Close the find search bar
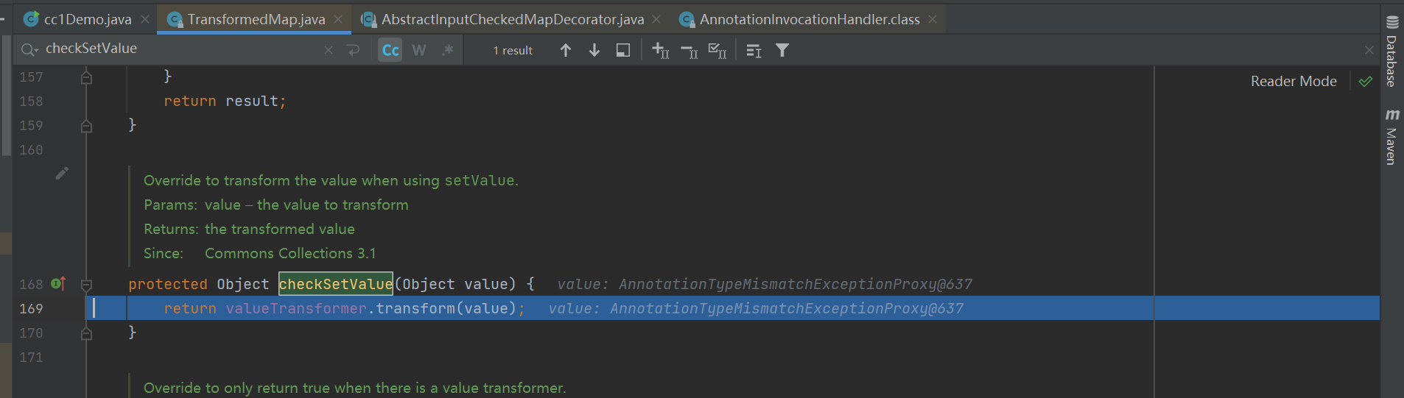This screenshot has height=398, width=1404. tap(1369, 50)
